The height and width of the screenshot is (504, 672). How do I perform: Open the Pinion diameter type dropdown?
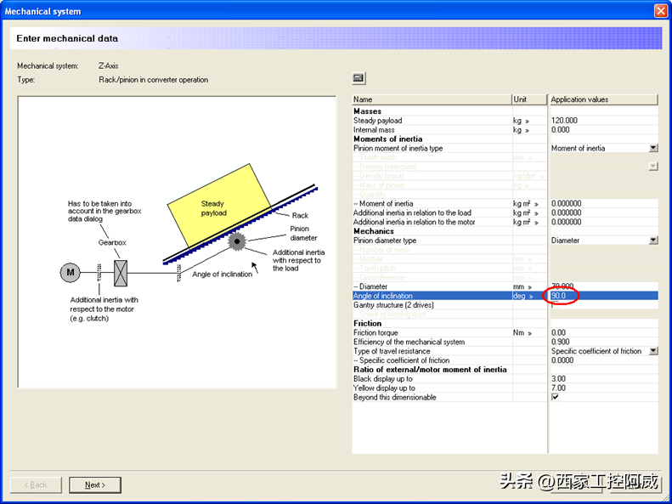click(x=652, y=241)
